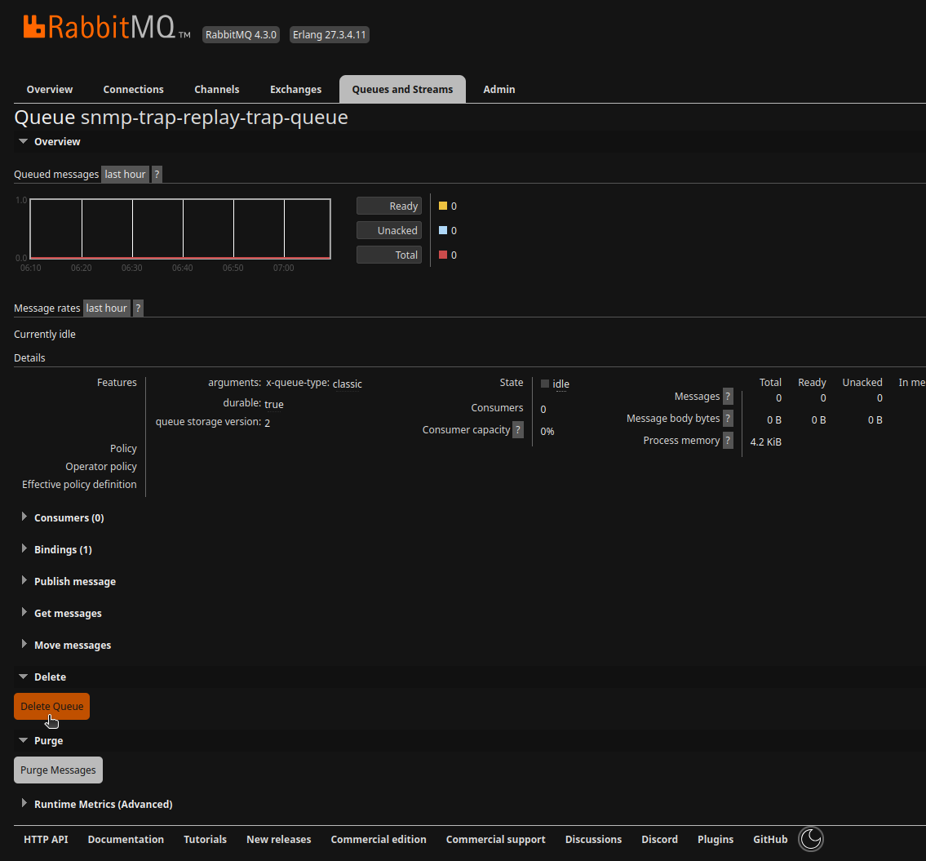
Task: Show help for Messages row
Action: tap(729, 396)
